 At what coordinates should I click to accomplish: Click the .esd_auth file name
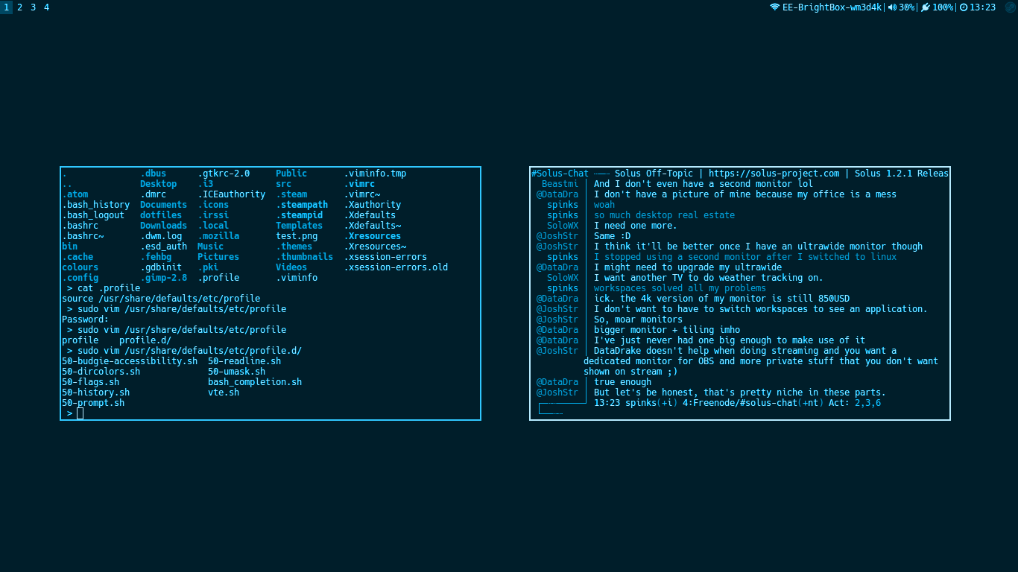tap(163, 247)
